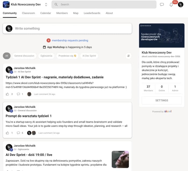Click the red pending requests count badge
This screenshot has width=188, height=171.
pyautogui.click(x=48, y=40)
